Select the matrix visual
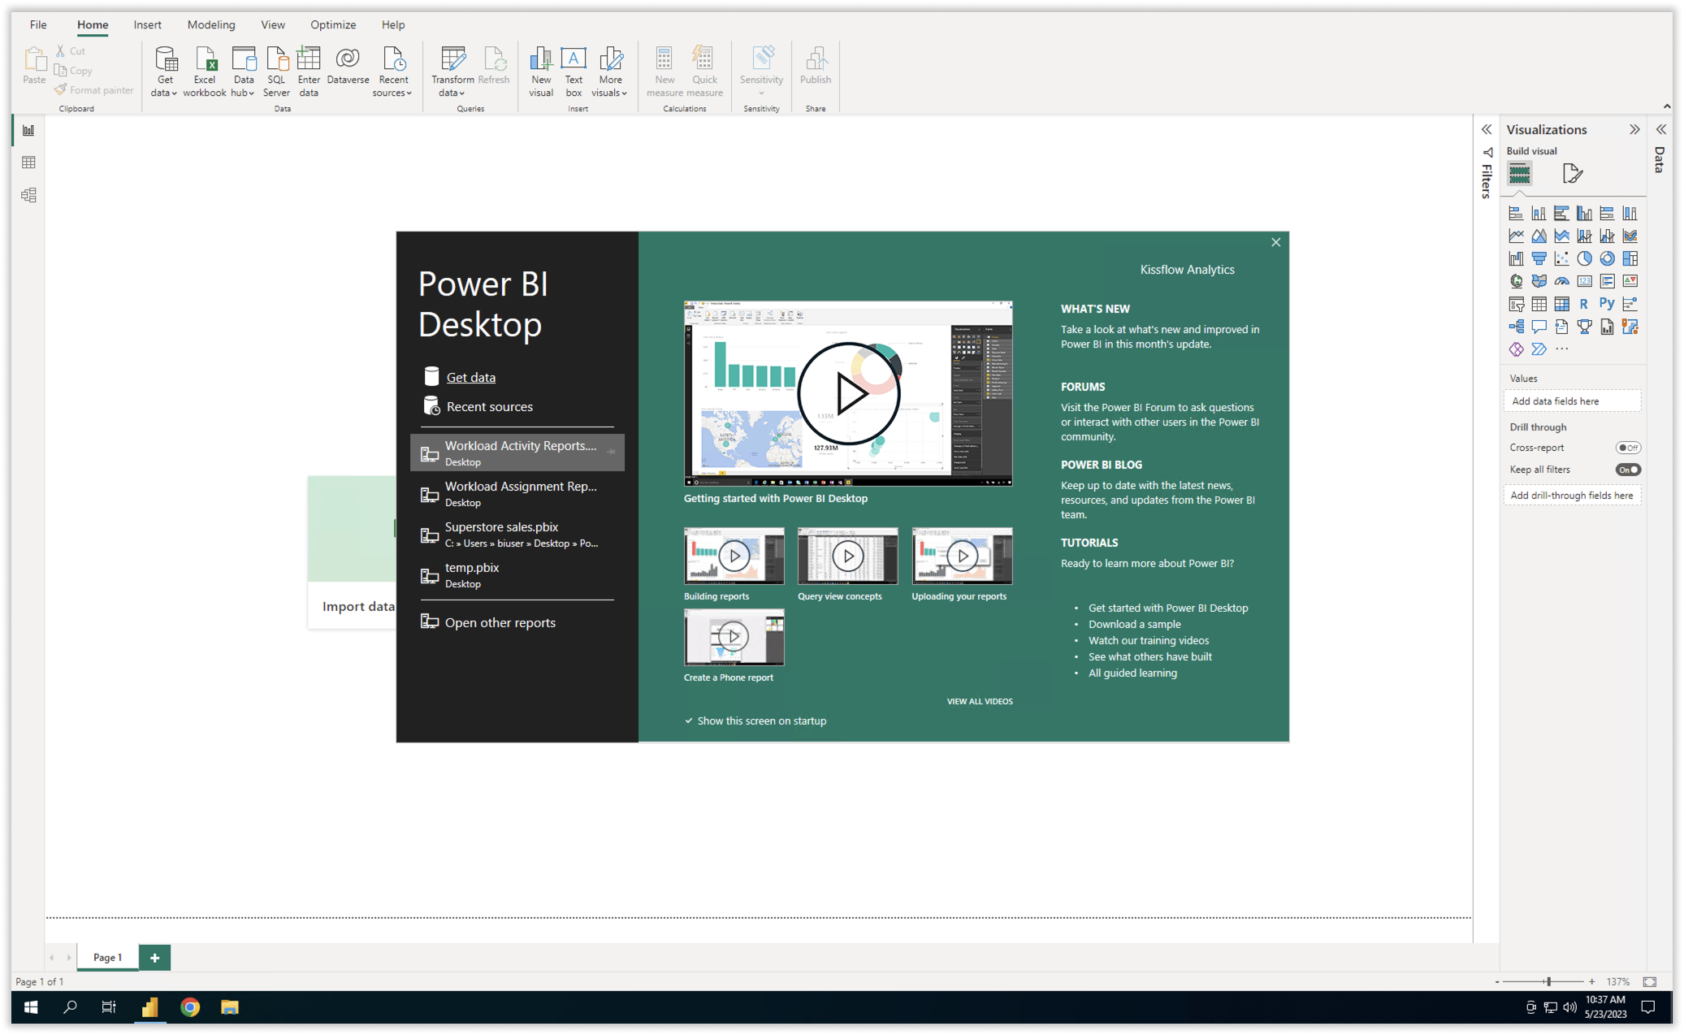 (1561, 304)
